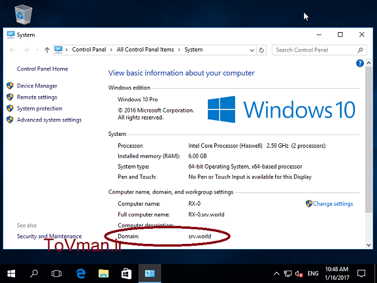Image resolution: width=377 pixels, height=283 pixels.
Task: Click the srv.world domain value
Action: (200, 236)
